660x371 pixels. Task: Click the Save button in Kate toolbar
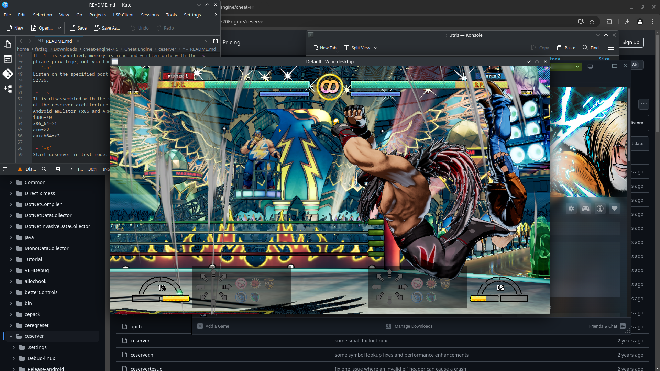78,28
